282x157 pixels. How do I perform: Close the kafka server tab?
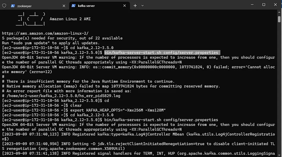click(124, 6)
